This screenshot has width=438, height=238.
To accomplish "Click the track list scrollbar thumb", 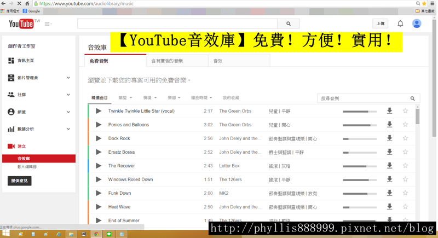I will pos(417,117).
